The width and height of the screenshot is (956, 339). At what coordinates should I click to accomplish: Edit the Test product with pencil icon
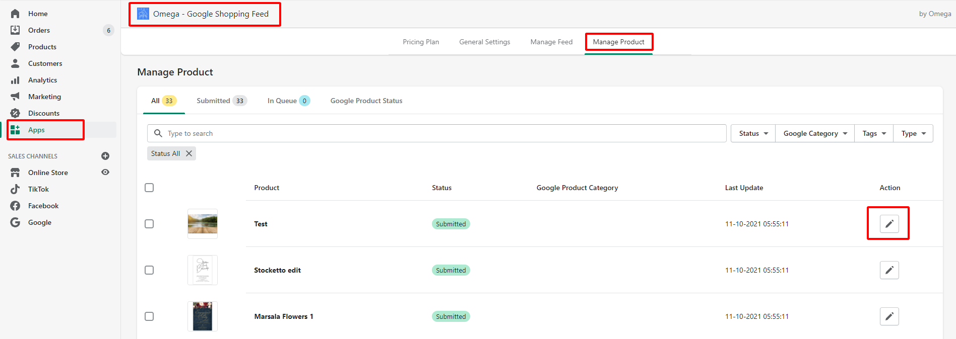(x=889, y=224)
